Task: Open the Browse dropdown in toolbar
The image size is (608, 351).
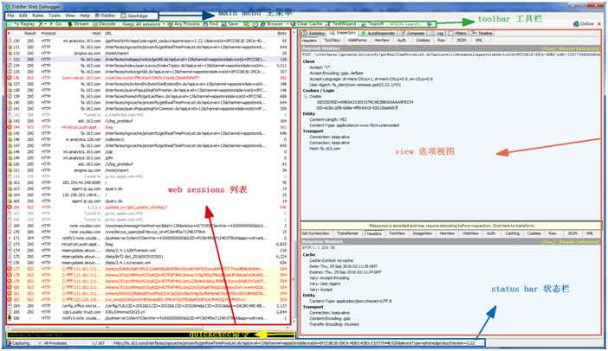Action: 275,24
